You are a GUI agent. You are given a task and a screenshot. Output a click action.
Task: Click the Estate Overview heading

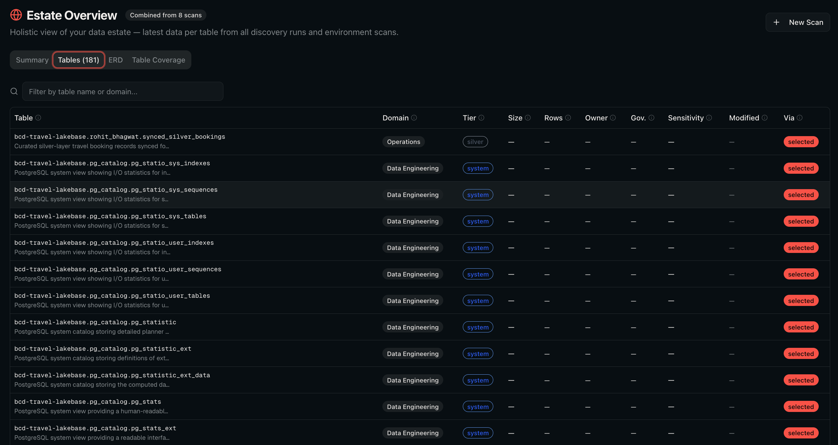72,15
